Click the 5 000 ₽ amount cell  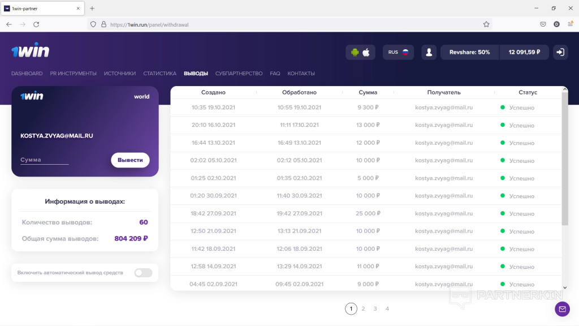[x=368, y=178]
